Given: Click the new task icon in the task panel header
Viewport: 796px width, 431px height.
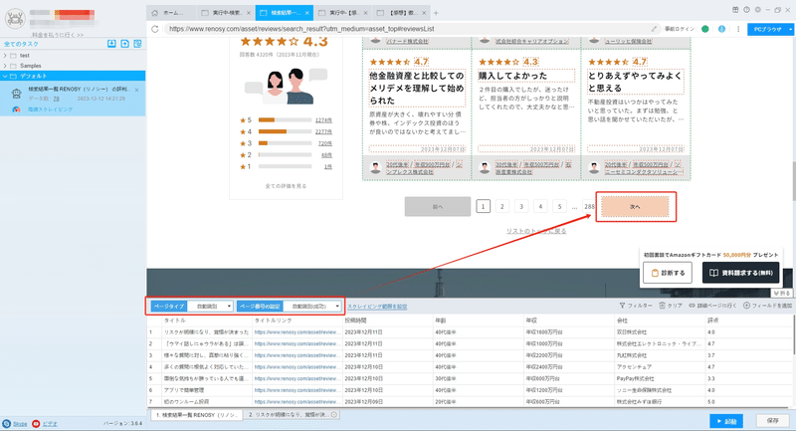Looking at the screenshot, I should [x=125, y=44].
